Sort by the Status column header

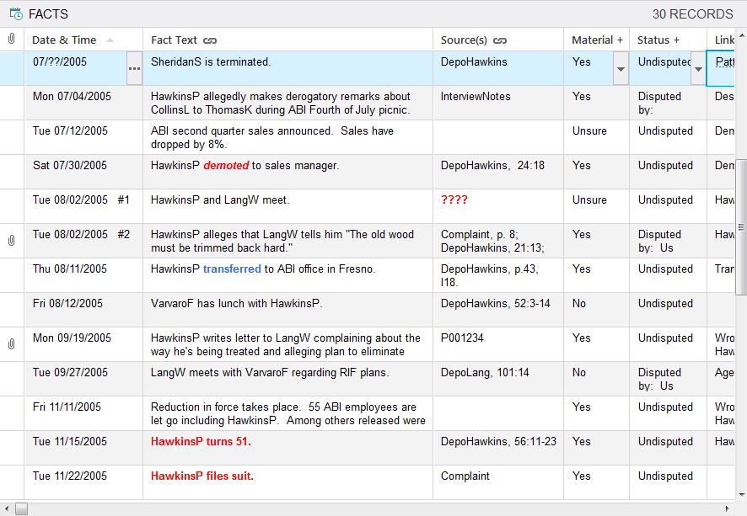(653, 40)
